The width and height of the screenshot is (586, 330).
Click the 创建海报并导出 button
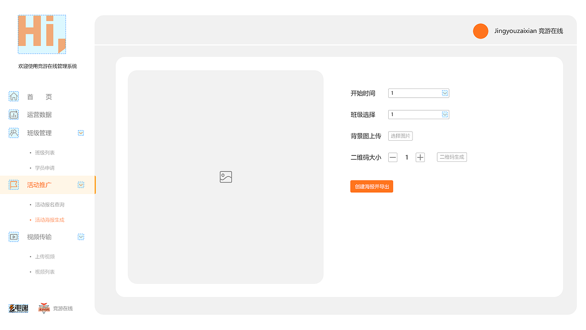(x=372, y=187)
